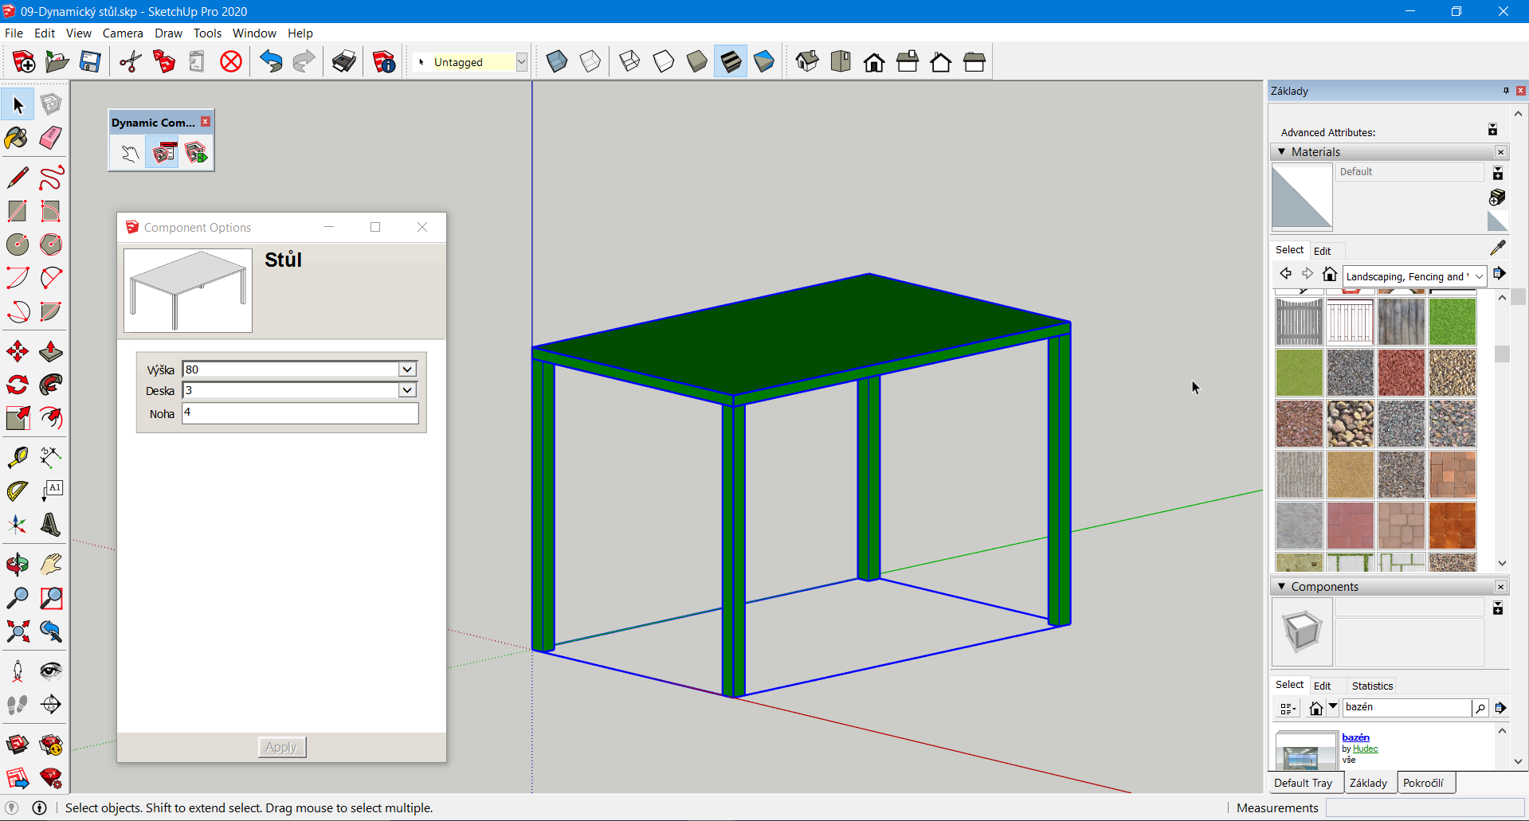Pick the red gravel material swatch
Image resolution: width=1529 pixels, height=821 pixels.
pyautogui.click(x=1401, y=373)
